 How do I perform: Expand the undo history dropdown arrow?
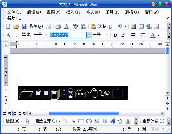[125, 27]
